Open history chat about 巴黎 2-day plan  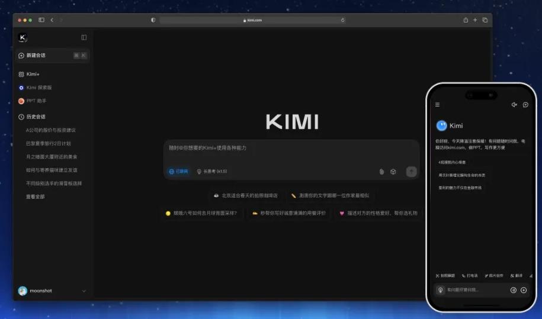(x=49, y=143)
